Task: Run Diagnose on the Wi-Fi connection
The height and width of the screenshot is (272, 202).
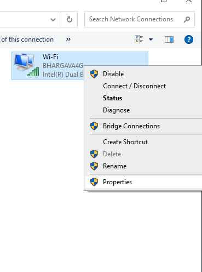Action: (143, 110)
